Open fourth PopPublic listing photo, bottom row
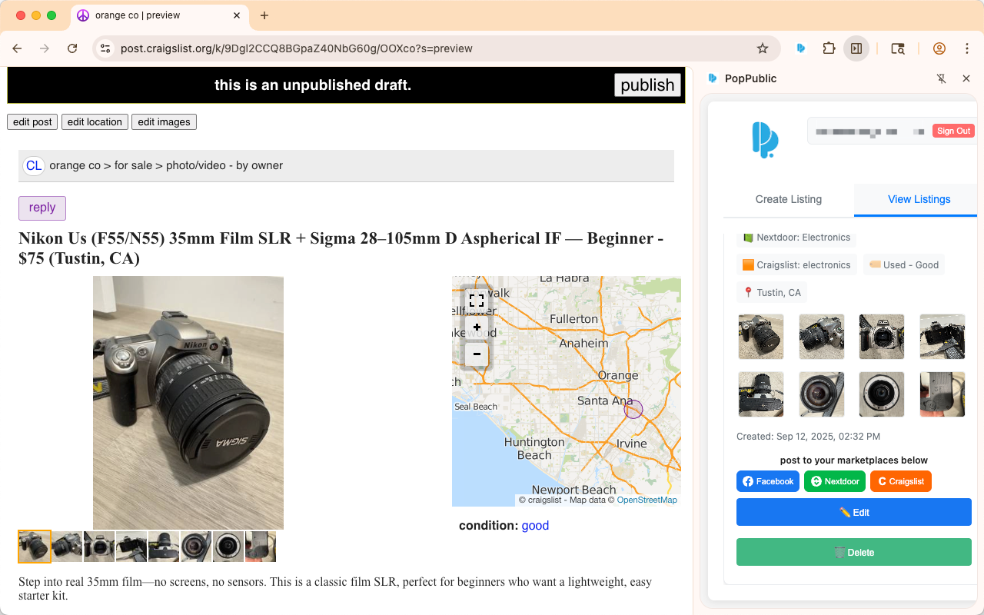 pyautogui.click(x=942, y=394)
